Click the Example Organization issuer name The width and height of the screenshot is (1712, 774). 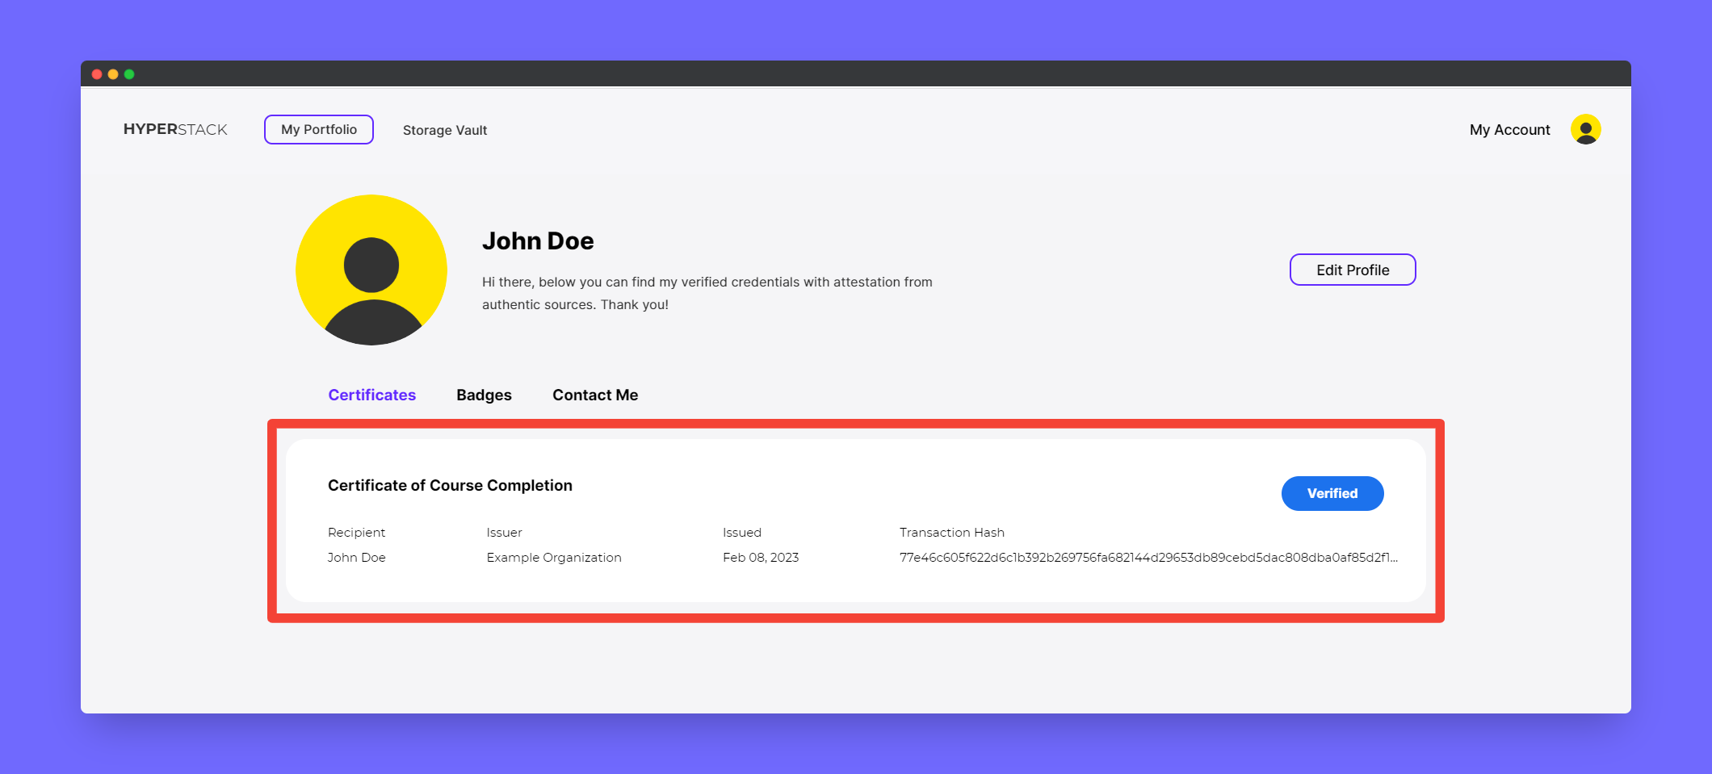coord(554,557)
